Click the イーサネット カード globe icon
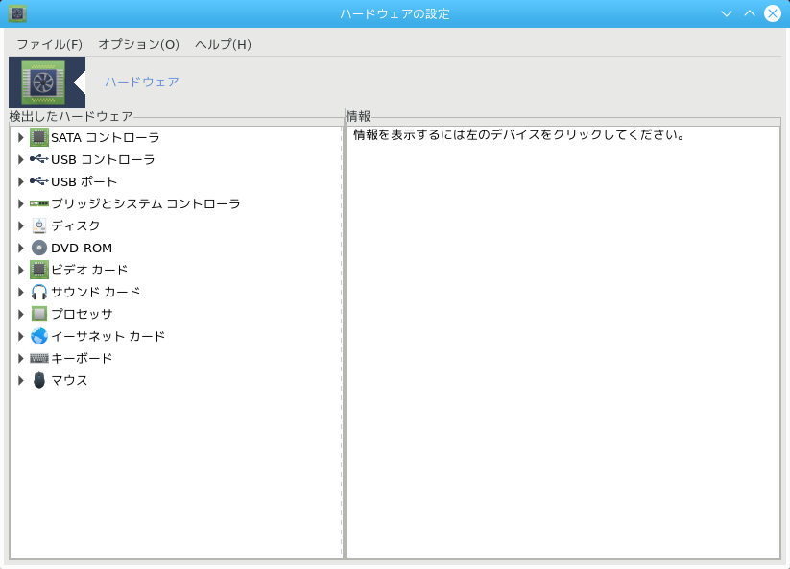 (39, 336)
